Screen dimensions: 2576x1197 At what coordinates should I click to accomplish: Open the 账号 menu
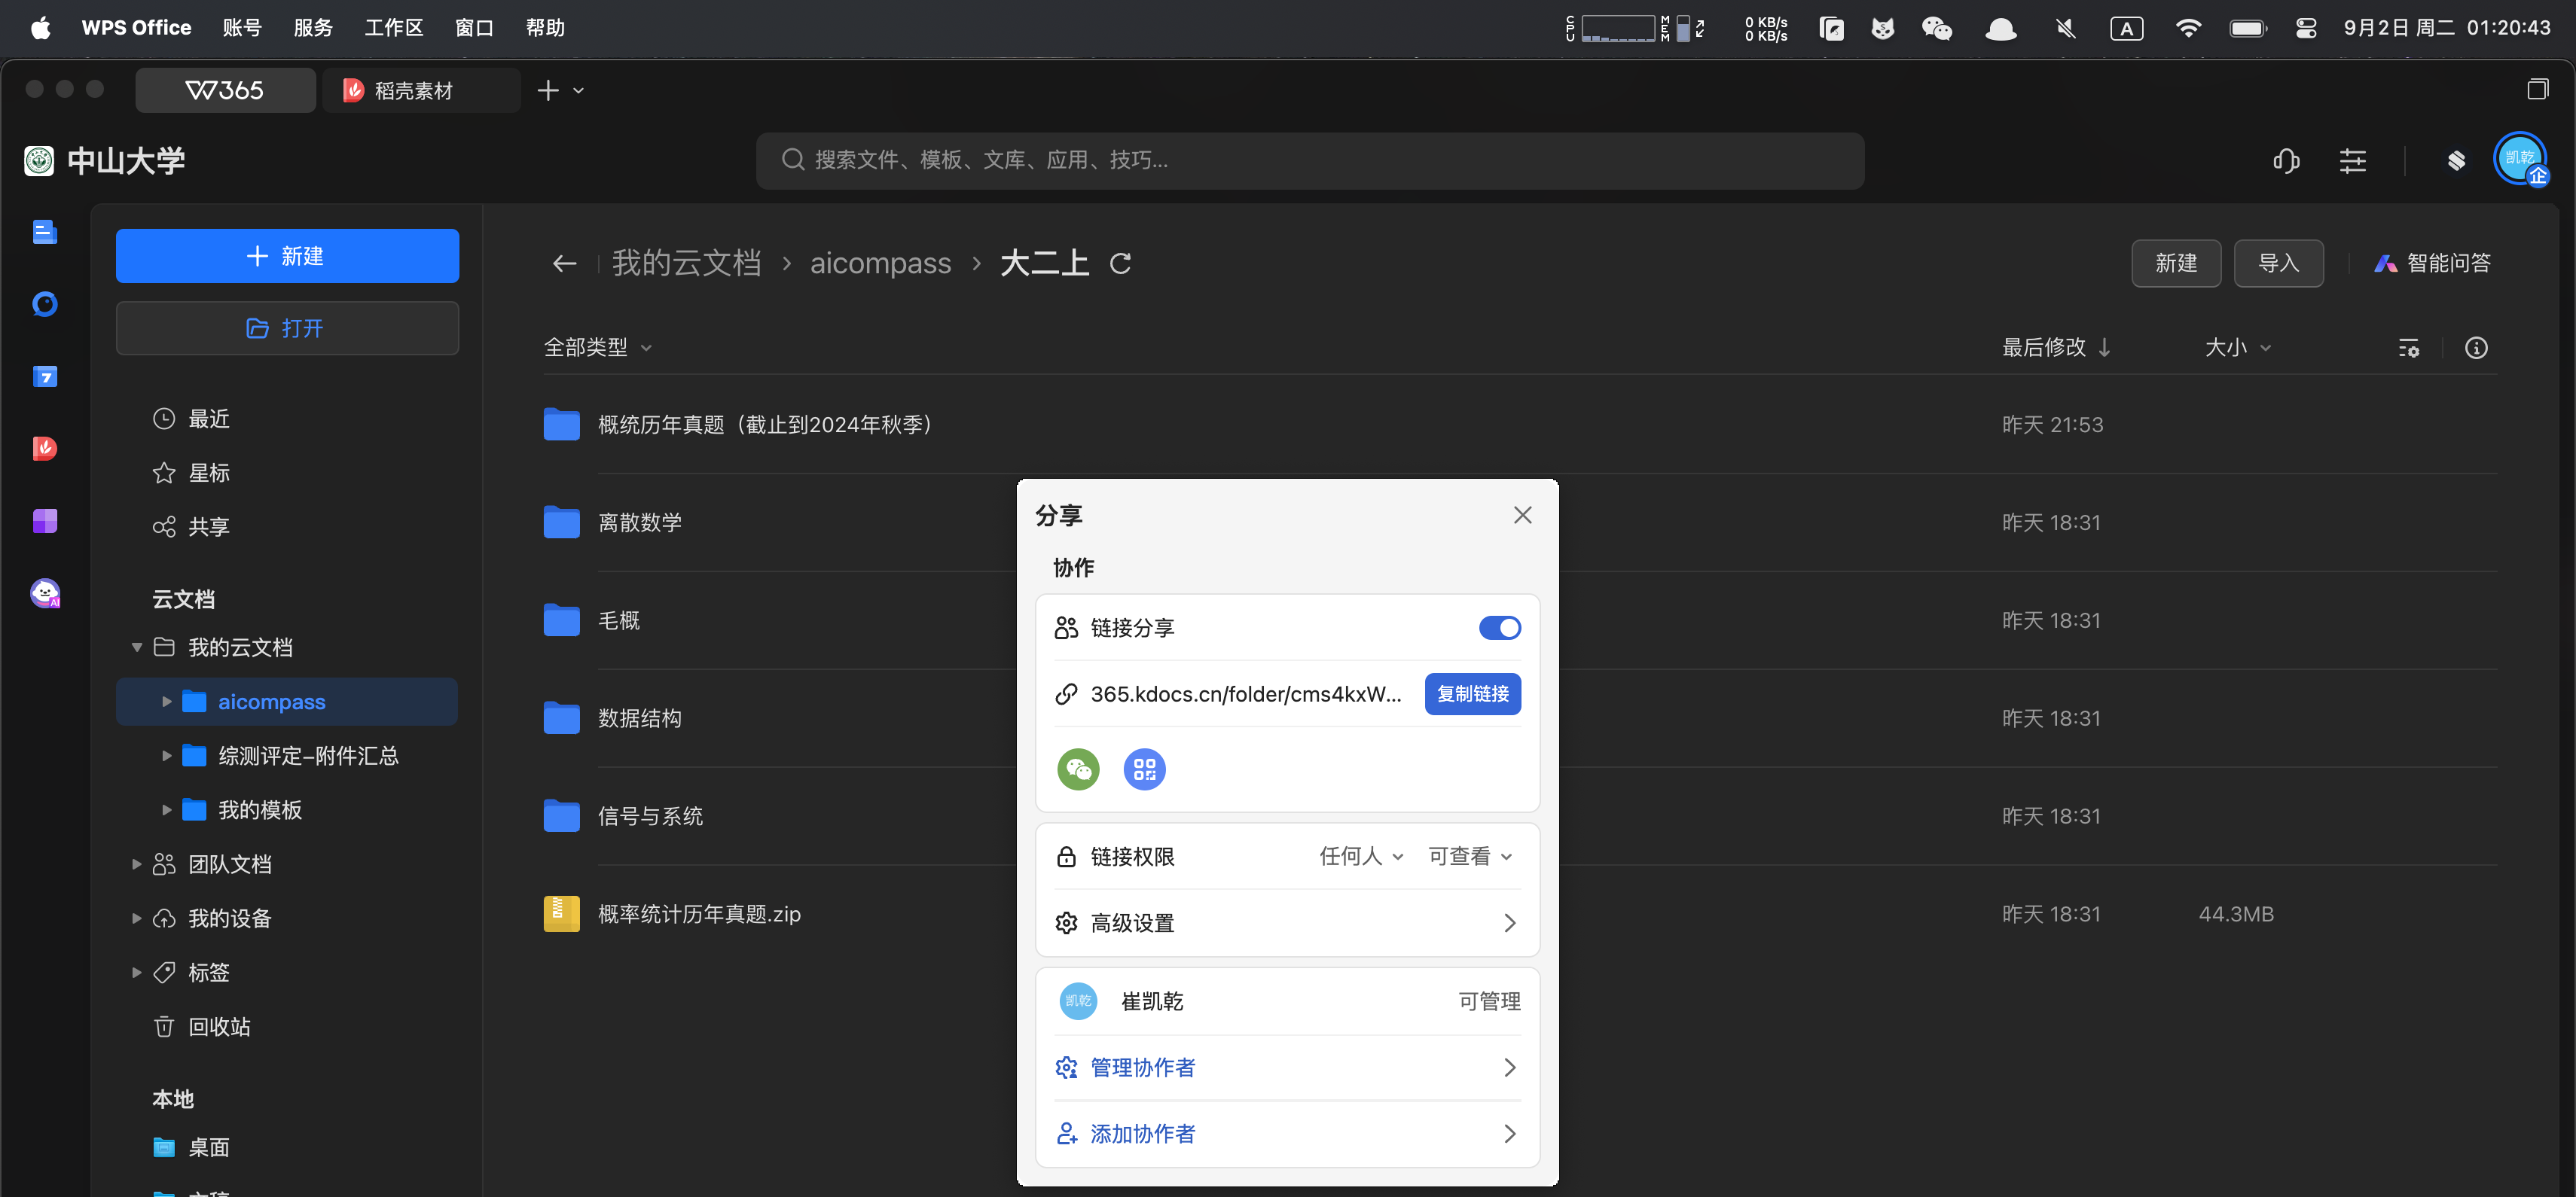point(242,28)
